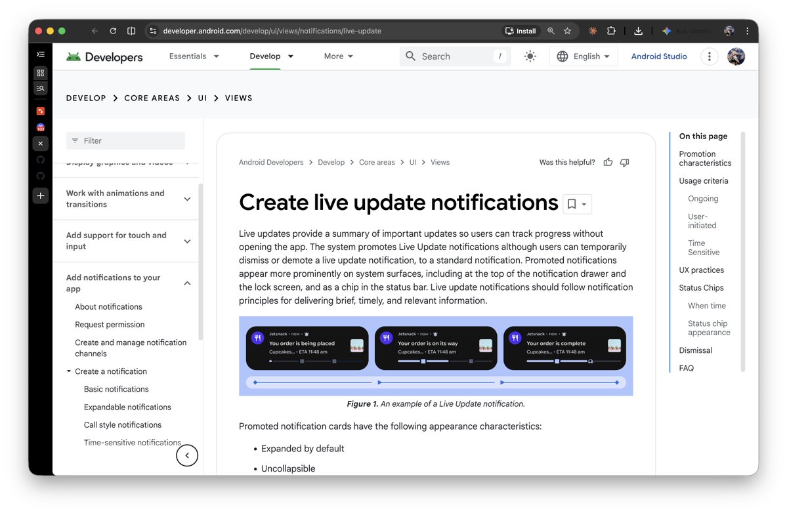
Task: Open the account avatar in site header
Action: click(x=736, y=56)
